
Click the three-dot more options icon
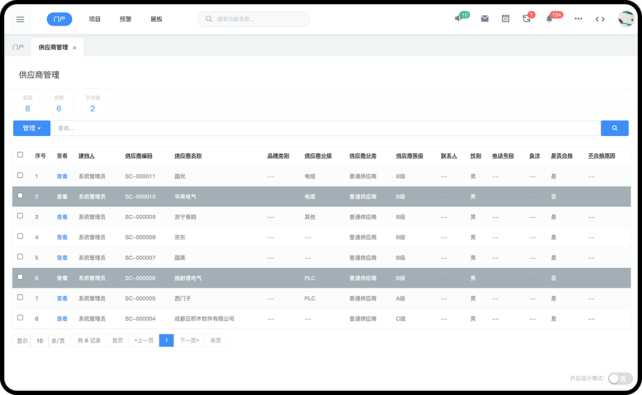578,19
